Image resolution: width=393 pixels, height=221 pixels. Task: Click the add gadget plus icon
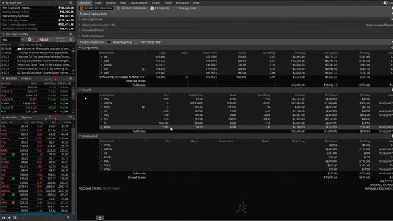point(9,218)
